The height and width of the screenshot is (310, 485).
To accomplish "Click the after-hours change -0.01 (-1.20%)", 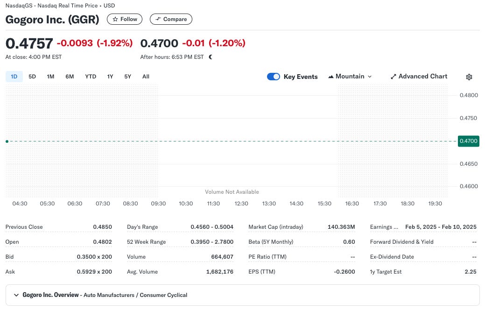I will 214,43.
